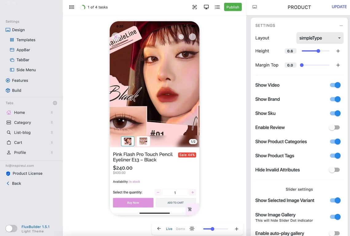Viewport: 350px width, 236px height.
Task: Click the quantity input field
Action: pyautogui.click(x=175, y=192)
